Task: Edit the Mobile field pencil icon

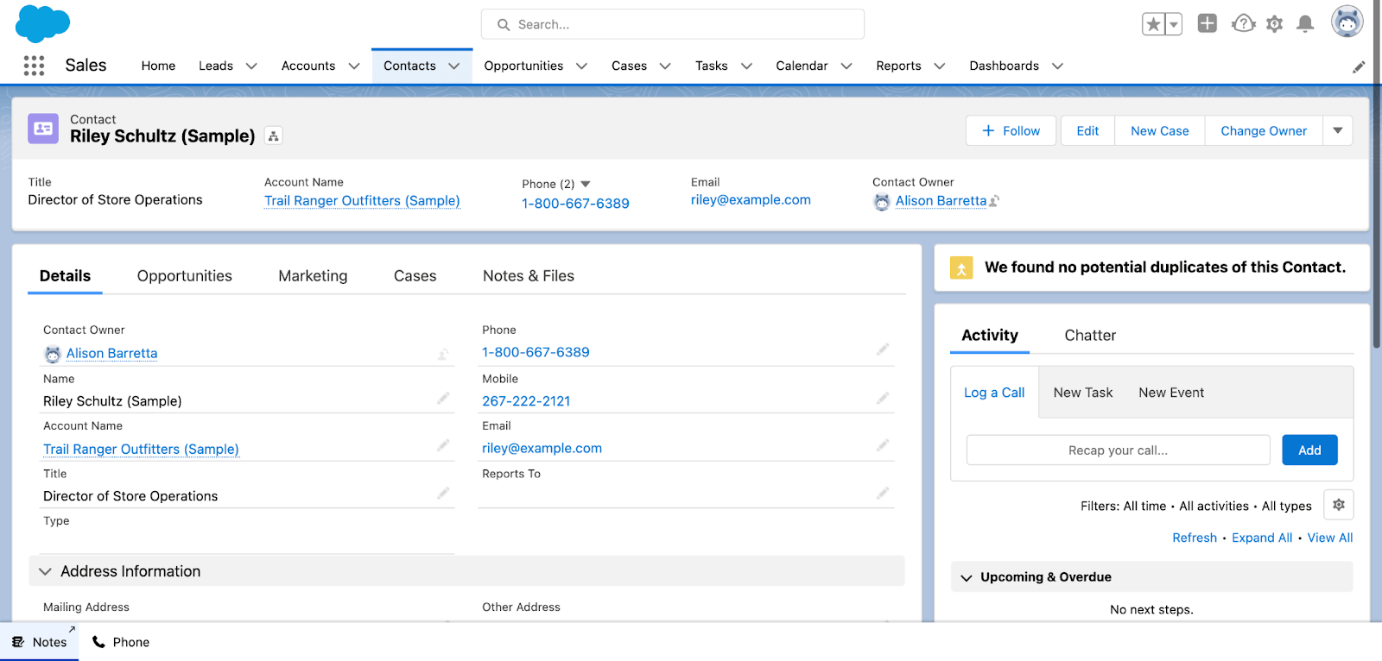Action: point(883,398)
